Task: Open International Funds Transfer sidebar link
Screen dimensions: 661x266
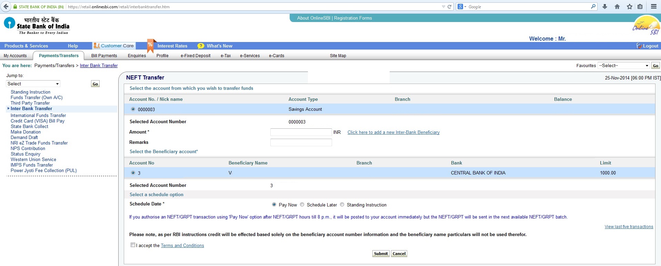Action: coord(38,115)
